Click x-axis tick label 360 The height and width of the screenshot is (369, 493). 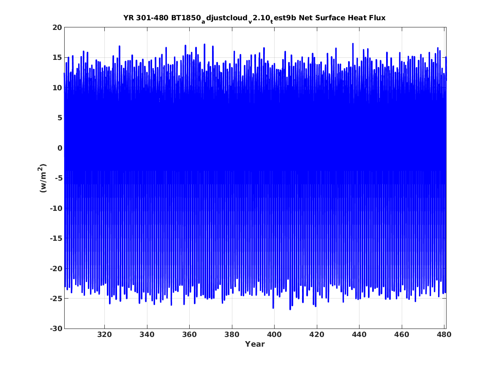tap(189, 334)
